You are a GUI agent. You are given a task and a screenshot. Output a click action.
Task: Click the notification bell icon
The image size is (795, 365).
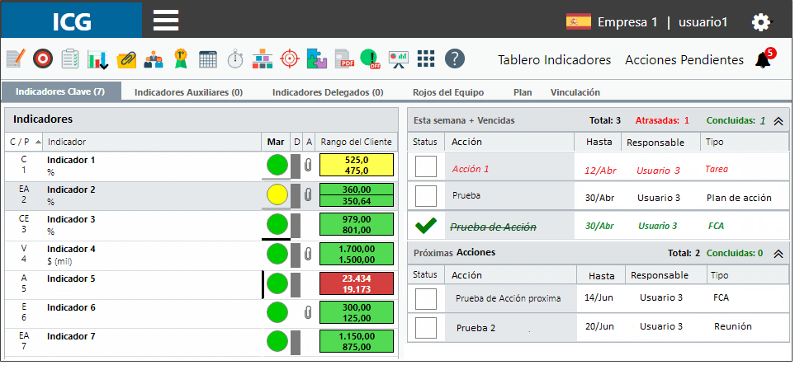tap(763, 60)
